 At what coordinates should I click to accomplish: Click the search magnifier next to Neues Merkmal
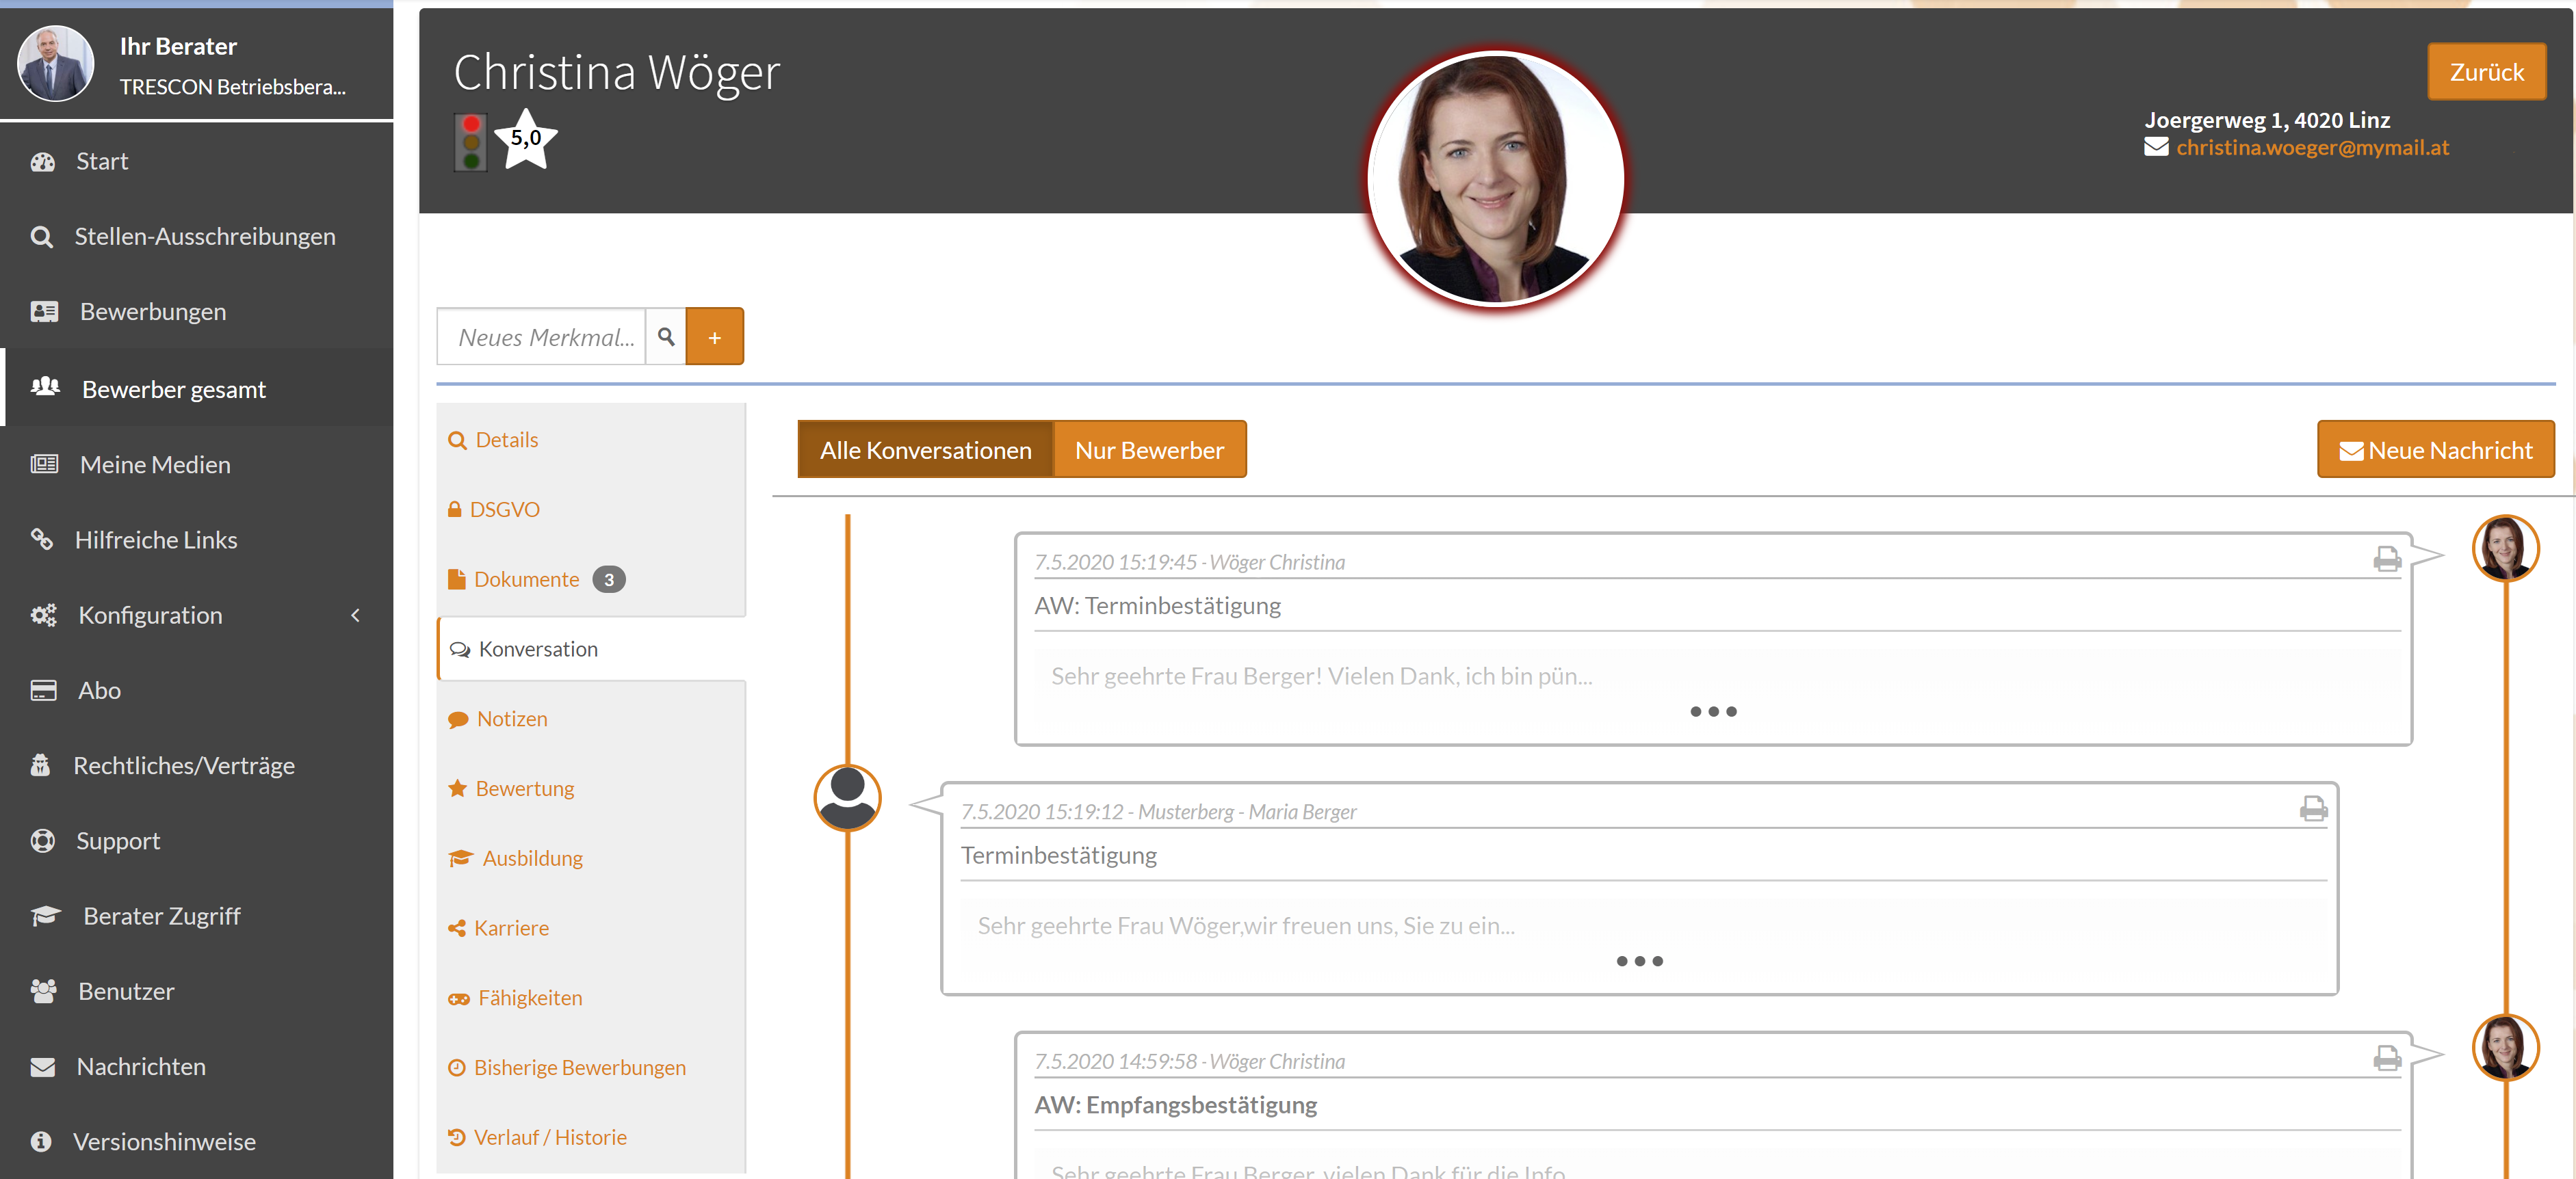[x=666, y=336]
